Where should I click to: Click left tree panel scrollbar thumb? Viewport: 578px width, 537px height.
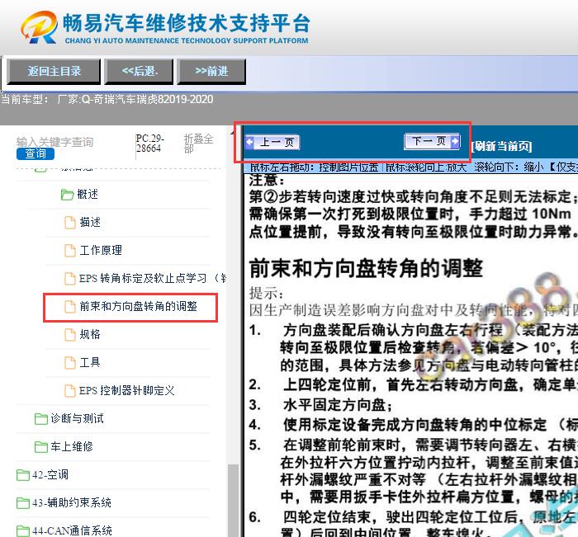click(233, 500)
